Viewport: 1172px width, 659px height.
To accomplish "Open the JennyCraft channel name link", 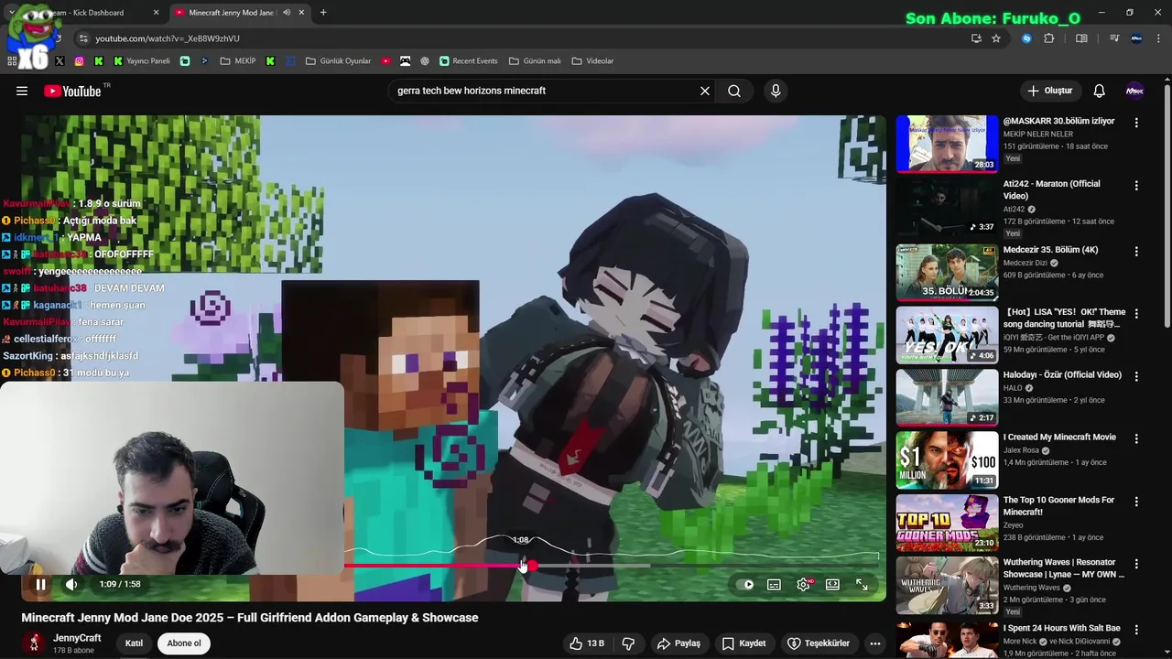I will (x=77, y=638).
